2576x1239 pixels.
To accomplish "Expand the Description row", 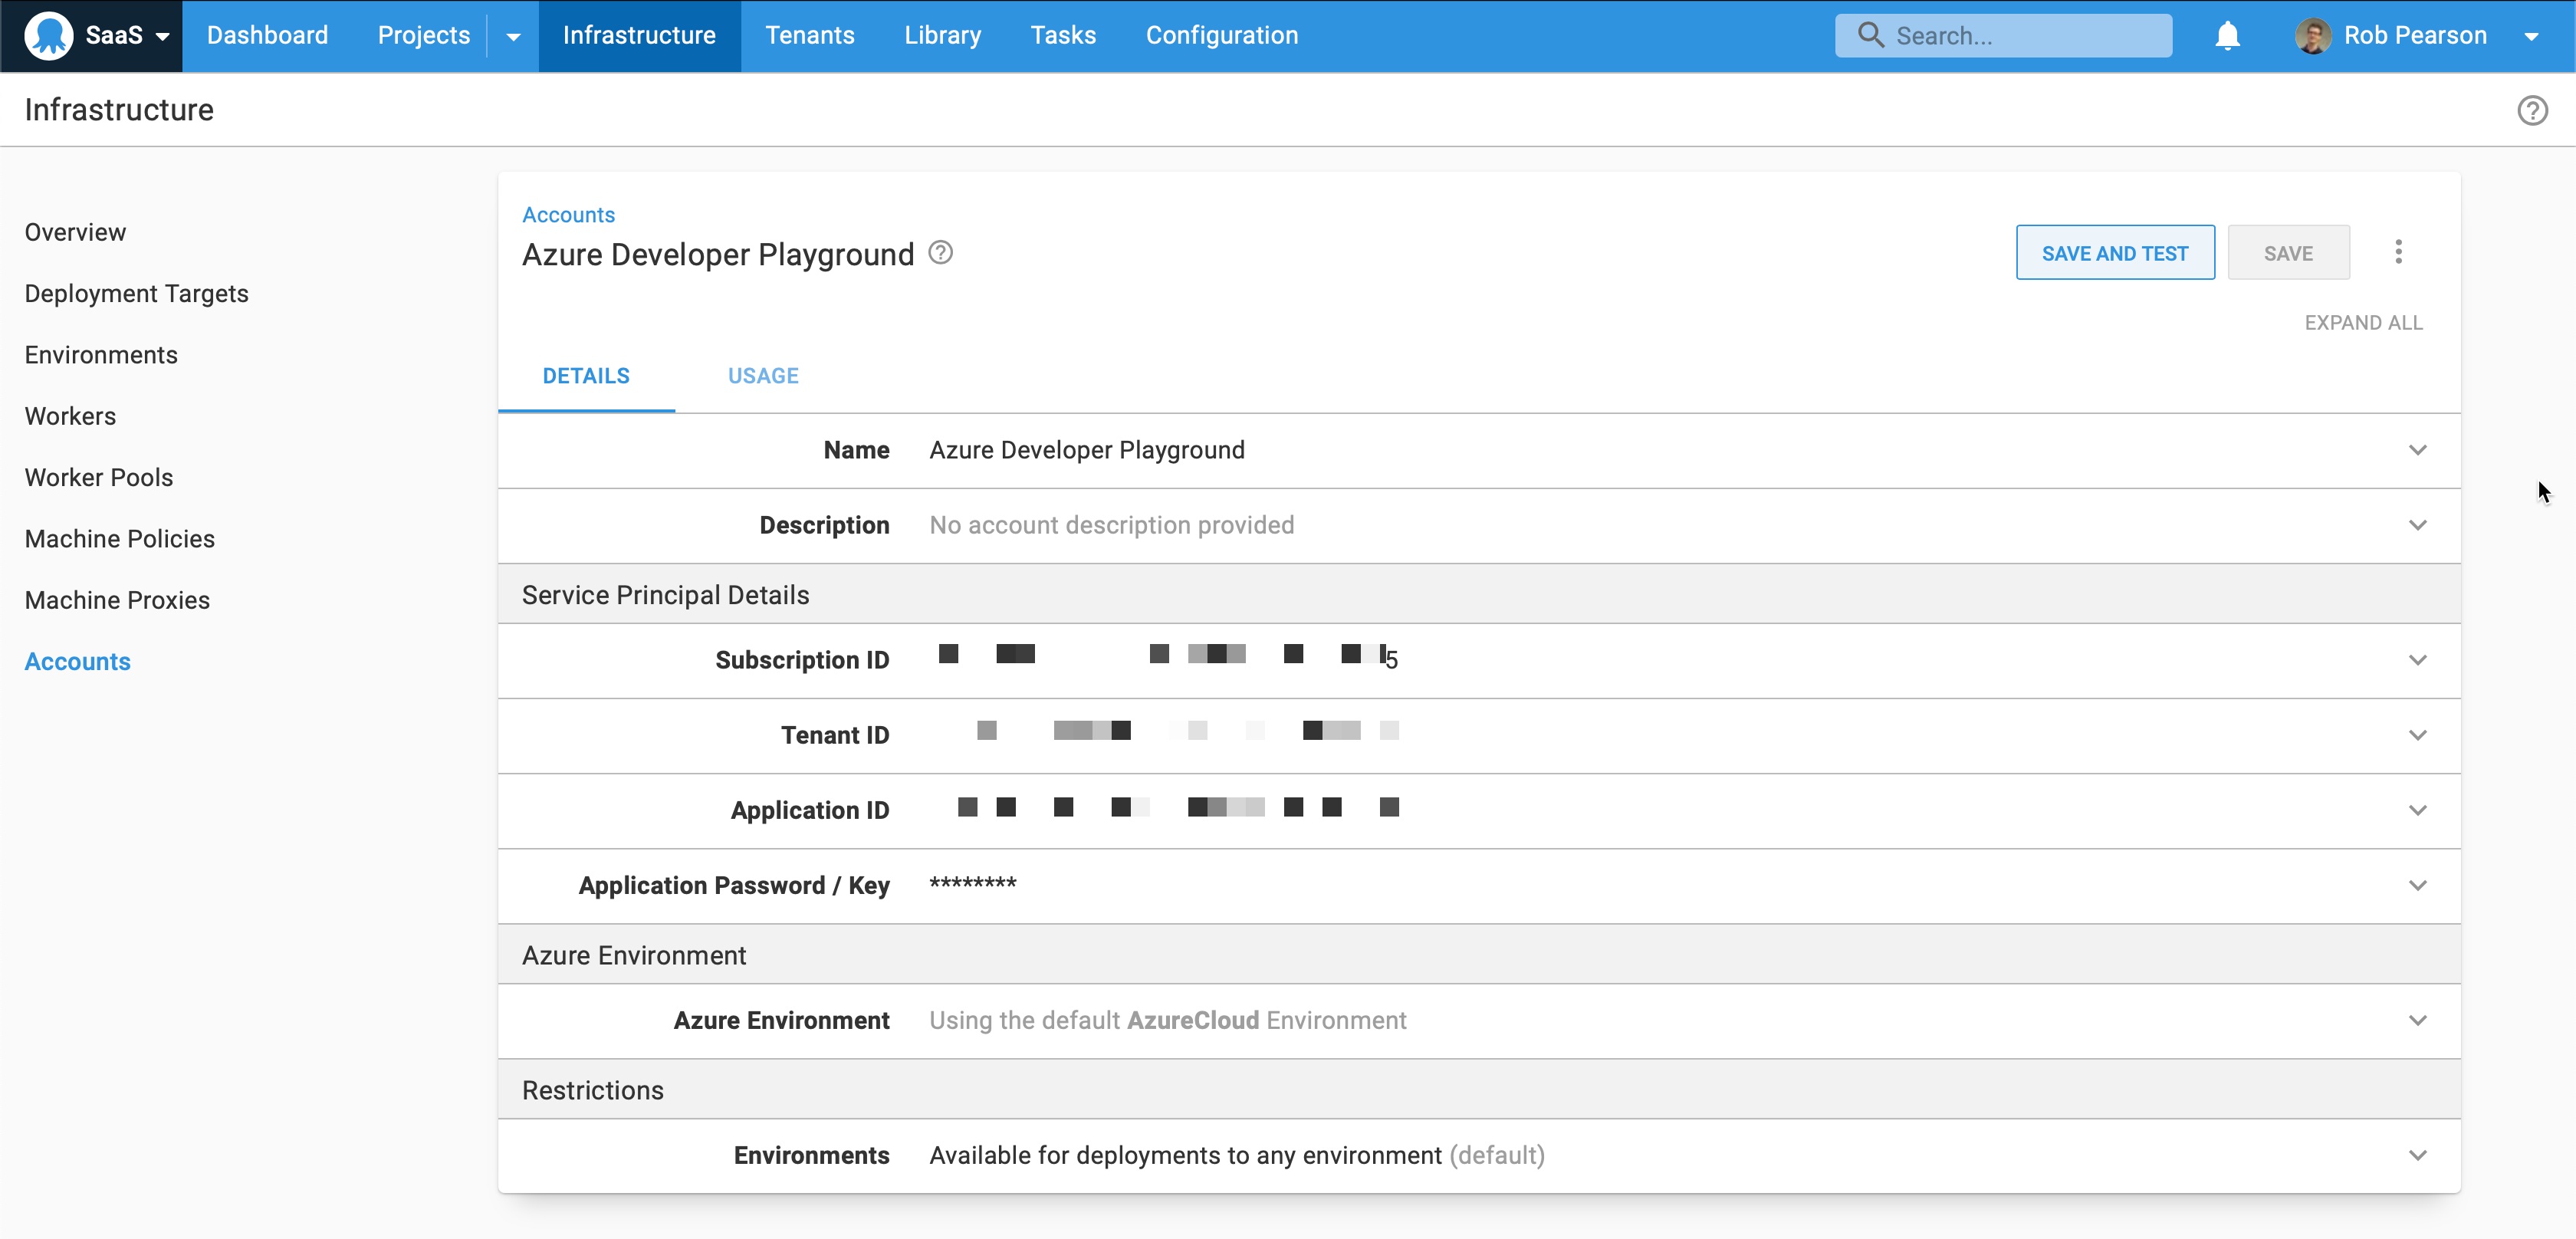I will pyautogui.click(x=2419, y=525).
